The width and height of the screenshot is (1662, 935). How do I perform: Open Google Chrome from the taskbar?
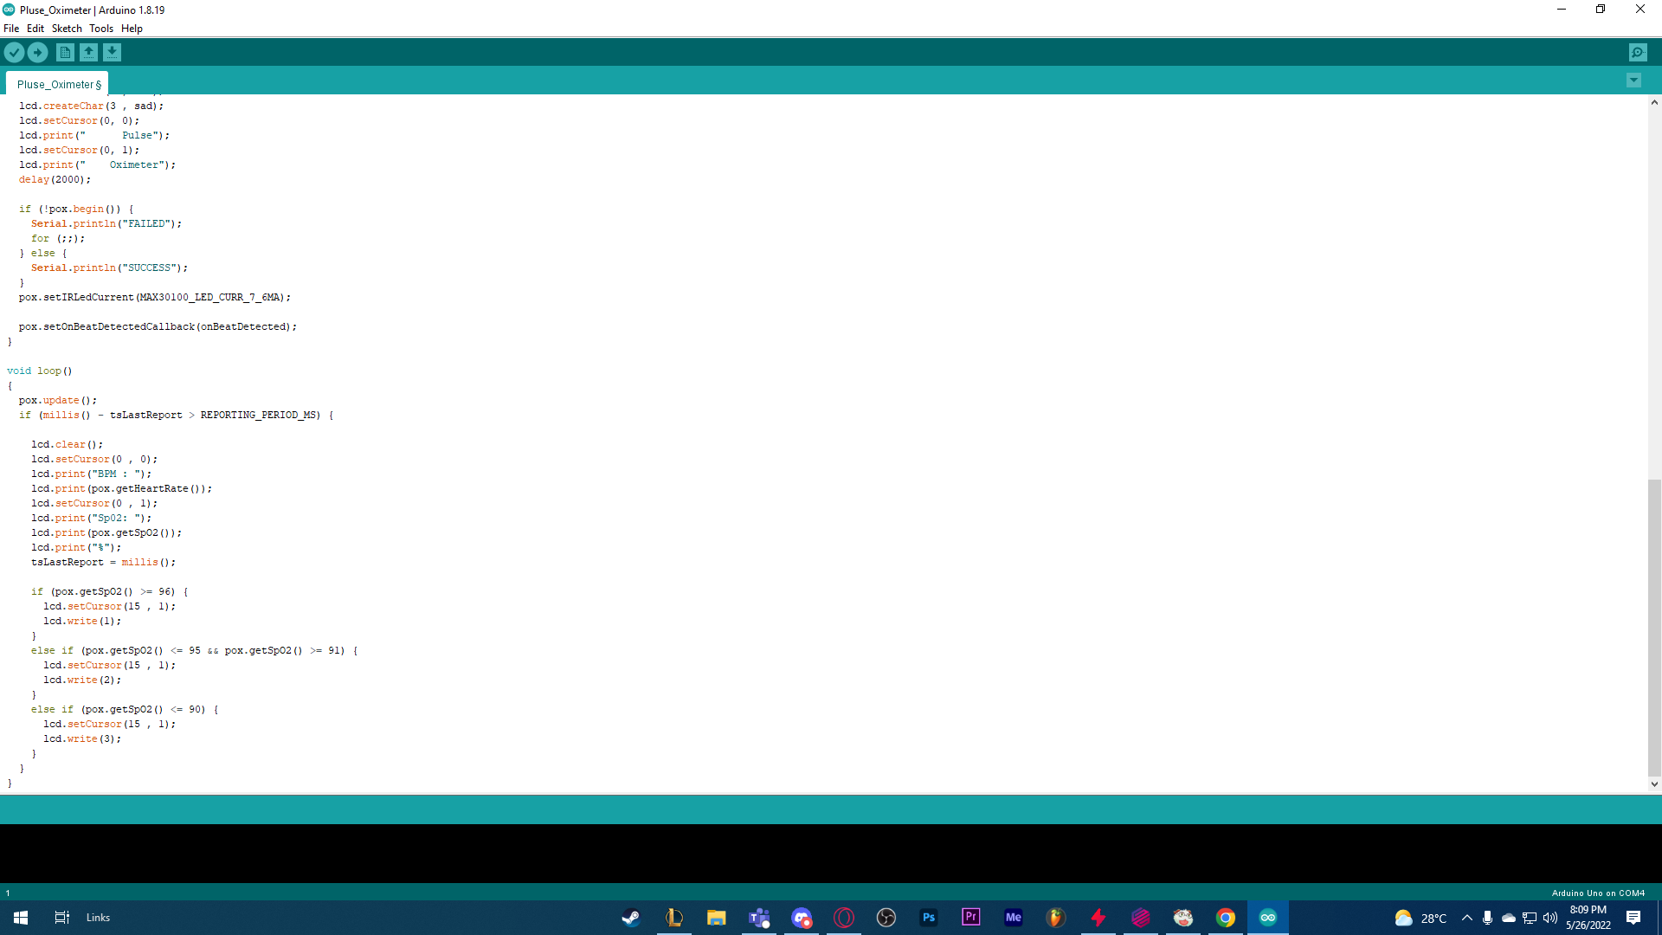click(x=1226, y=918)
